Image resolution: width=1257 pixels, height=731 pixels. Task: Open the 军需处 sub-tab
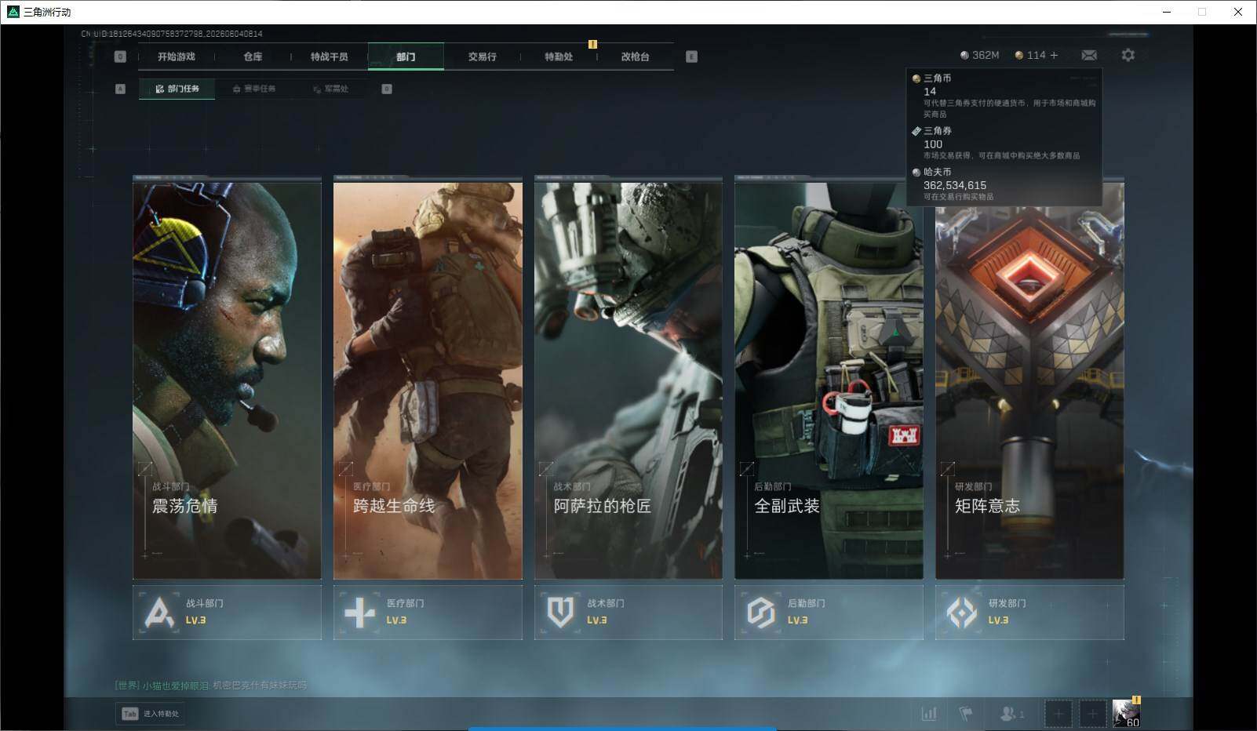(x=330, y=89)
